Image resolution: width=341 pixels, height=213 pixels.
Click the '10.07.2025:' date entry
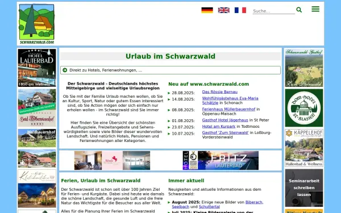pyautogui.click(x=183, y=133)
